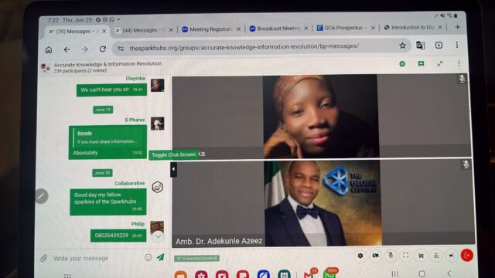
Task: Enter fullscreen video mode
Action: [x=405, y=256]
